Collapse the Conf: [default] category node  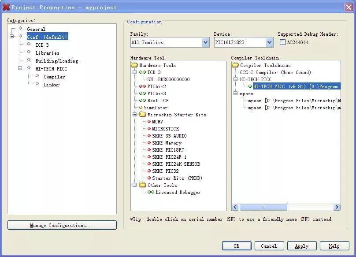pyautogui.click(x=11, y=36)
